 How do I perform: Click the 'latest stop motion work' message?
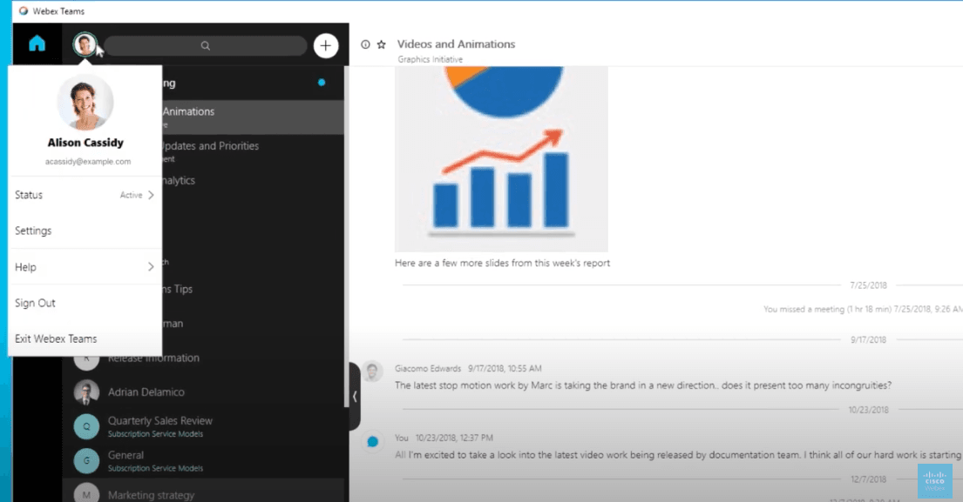(x=643, y=385)
